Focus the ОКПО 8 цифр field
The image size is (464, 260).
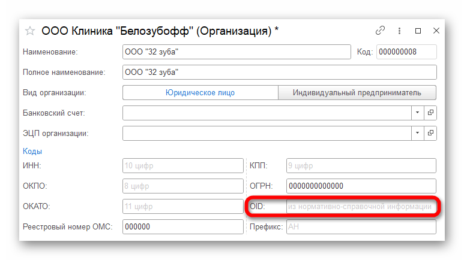tap(183, 186)
